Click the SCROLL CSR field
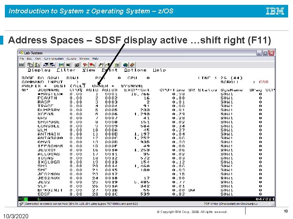Screen dimensions: 293x219 264,82
